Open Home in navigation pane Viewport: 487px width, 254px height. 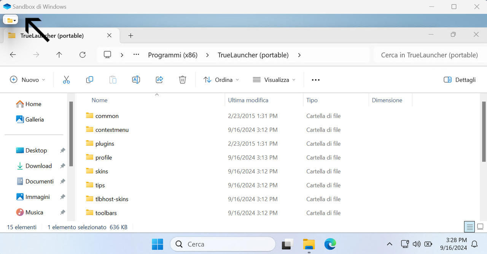[x=29, y=104]
